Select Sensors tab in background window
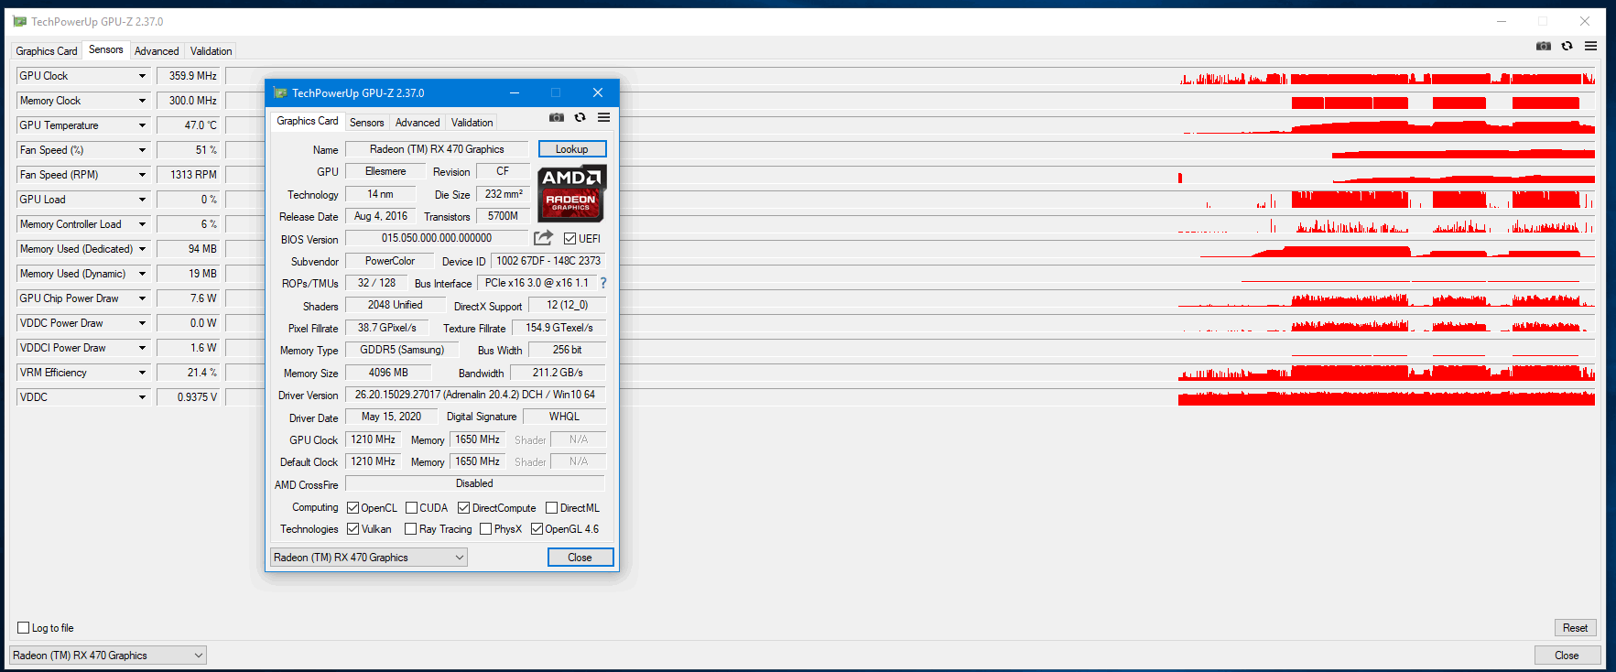1616x672 pixels. [x=106, y=49]
